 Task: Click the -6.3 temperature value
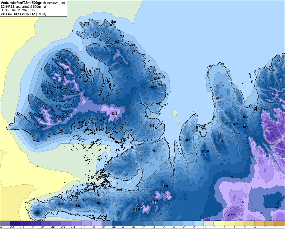[219, 98]
